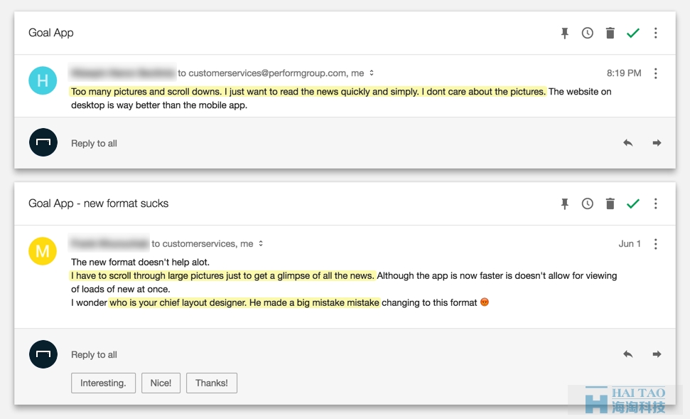Snooze the 'new format sucks' conversation
This screenshot has height=419, width=690.
coord(588,203)
